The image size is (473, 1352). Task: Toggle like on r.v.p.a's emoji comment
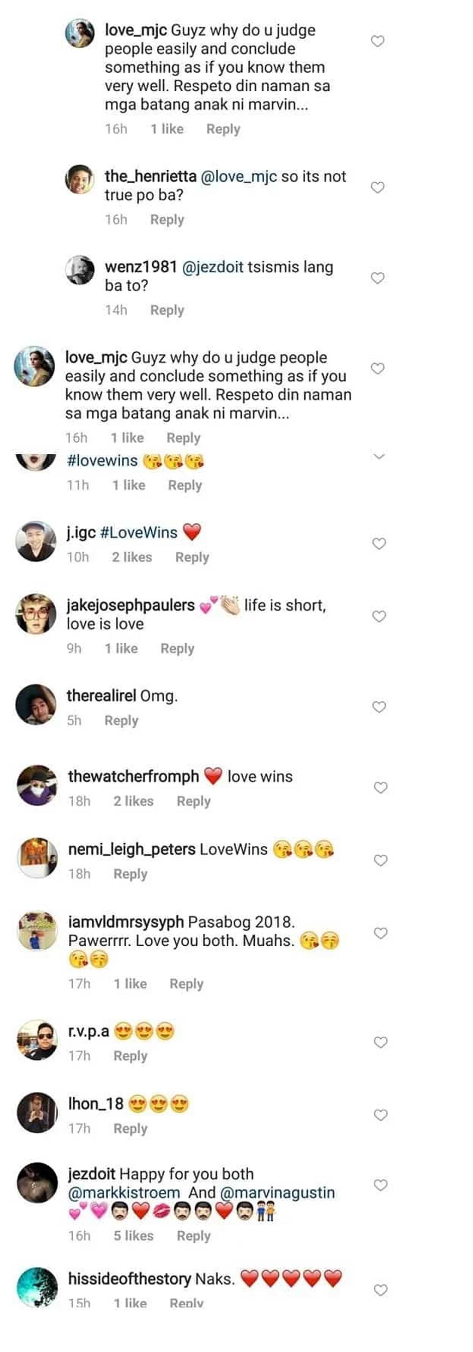380,1042
